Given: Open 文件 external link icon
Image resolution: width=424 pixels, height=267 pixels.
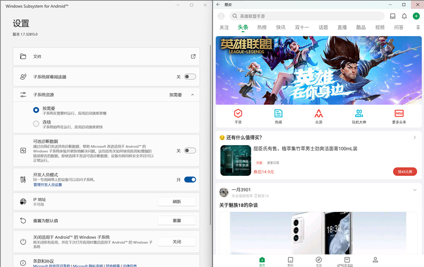Looking at the screenshot, I should (193, 57).
